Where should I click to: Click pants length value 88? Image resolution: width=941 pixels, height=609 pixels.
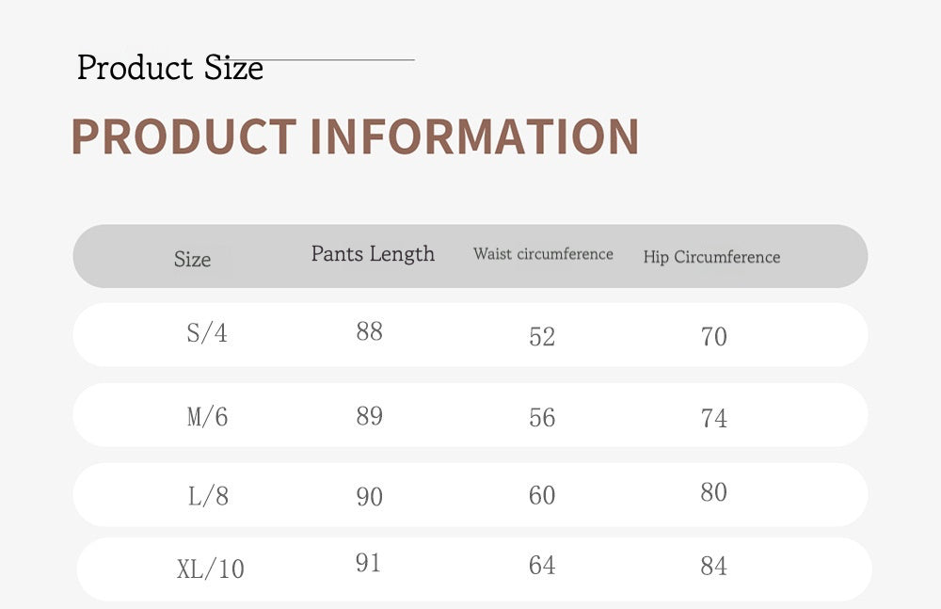(369, 331)
